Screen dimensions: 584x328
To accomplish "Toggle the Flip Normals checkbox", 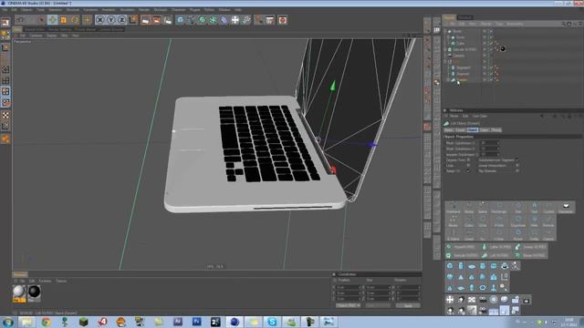I will (x=517, y=171).
